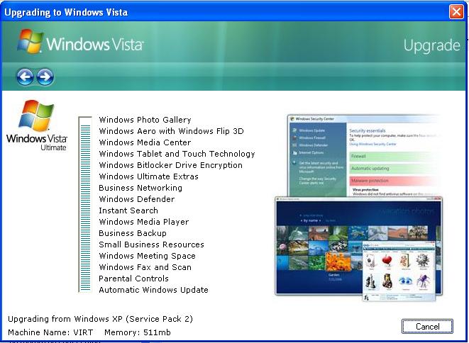The width and height of the screenshot is (469, 343).
Task: Select 'Windows Media Center' entry
Action: pyautogui.click(x=145, y=142)
